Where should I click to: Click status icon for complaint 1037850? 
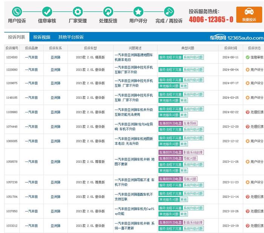click(x=247, y=211)
